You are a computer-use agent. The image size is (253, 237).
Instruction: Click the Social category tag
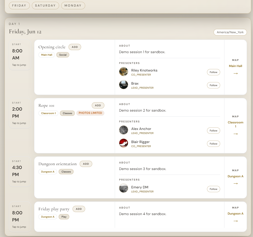[x=63, y=55]
